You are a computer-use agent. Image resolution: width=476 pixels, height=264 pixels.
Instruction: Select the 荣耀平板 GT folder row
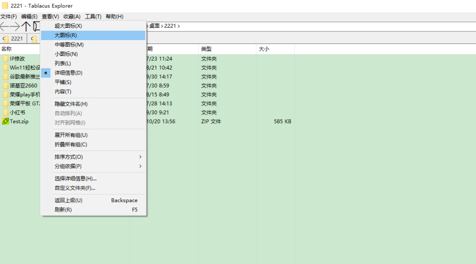click(21, 103)
